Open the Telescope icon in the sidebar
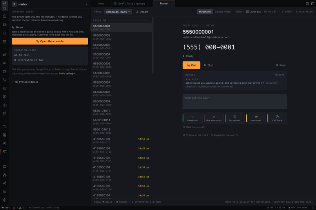Screen dimensions: 316x210 click(5, 143)
